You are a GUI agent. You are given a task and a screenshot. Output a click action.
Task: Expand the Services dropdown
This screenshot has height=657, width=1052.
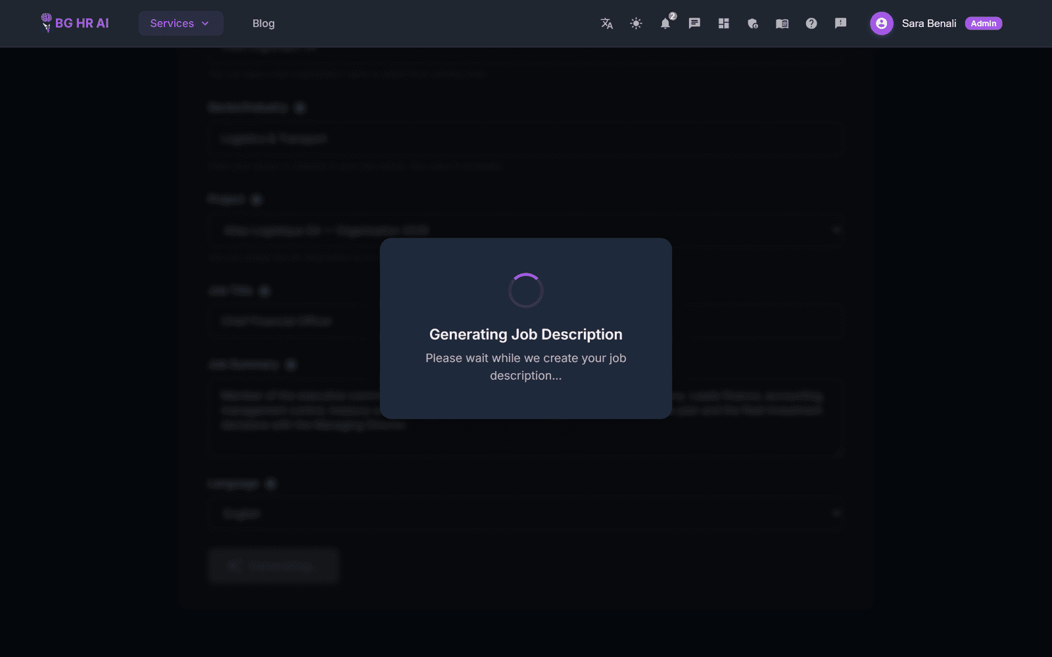(181, 24)
